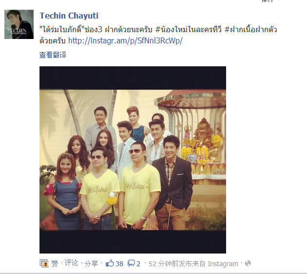307x274 pixels.
Task: Open the 52 分钟前 timestamp permalink
Action: pos(167,264)
